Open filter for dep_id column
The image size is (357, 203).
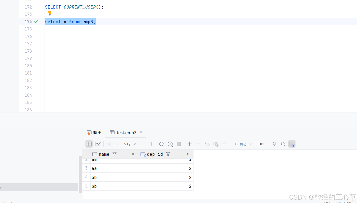(x=168, y=154)
